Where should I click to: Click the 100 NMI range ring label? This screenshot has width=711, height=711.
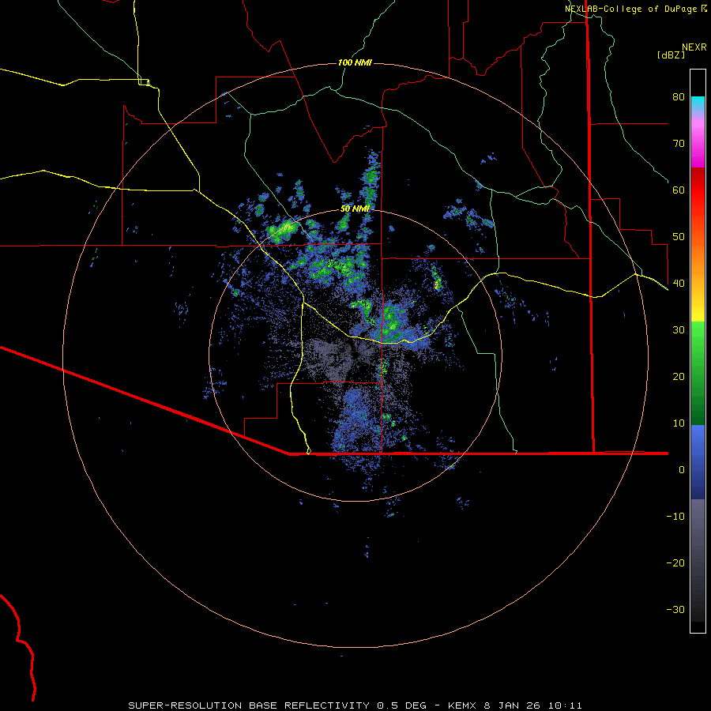pyautogui.click(x=355, y=62)
